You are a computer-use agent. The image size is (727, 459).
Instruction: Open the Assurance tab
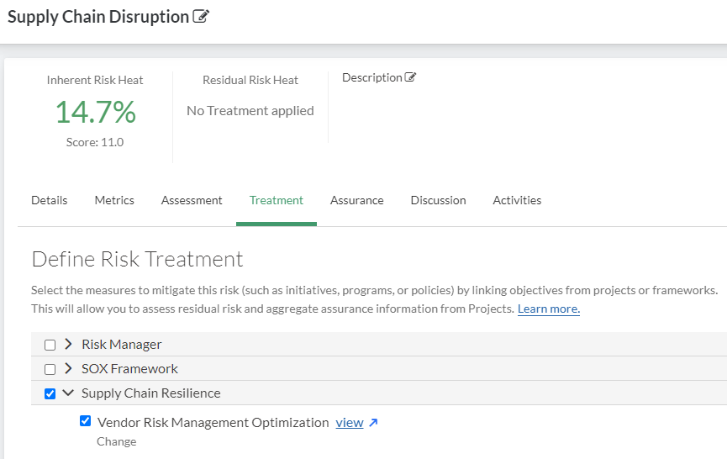356,200
